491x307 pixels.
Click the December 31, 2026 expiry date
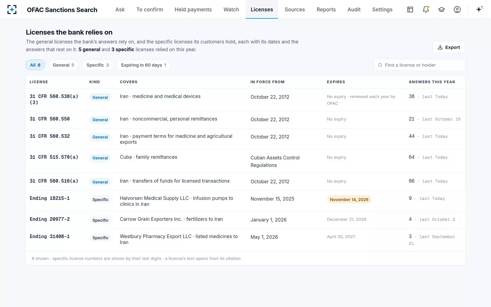pos(346,219)
